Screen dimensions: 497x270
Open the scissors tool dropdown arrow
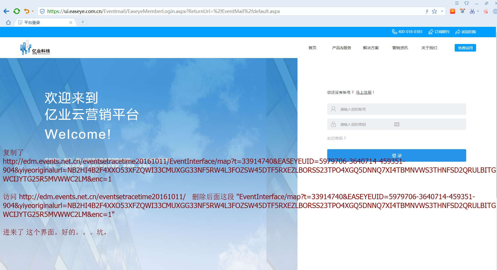click(x=478, y=11)
